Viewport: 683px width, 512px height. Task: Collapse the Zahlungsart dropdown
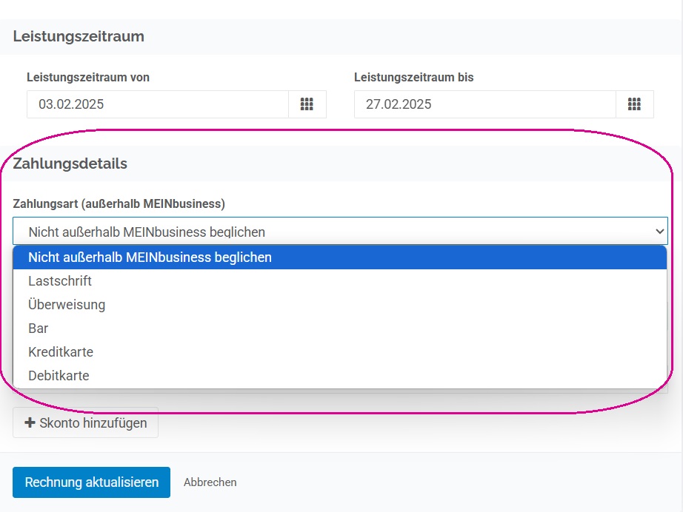point(340,232)
